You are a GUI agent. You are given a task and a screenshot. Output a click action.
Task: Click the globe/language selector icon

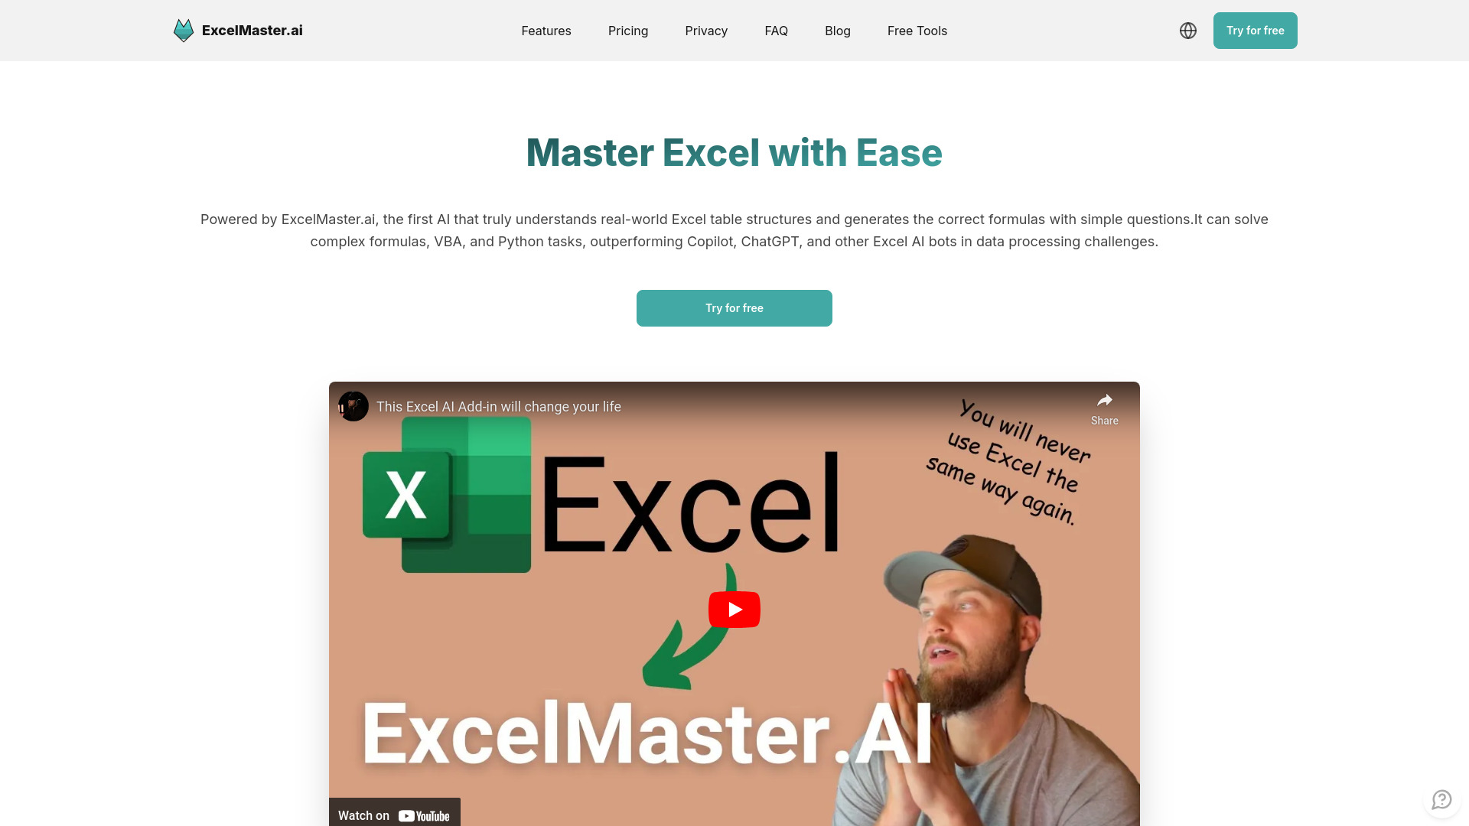pos(1187,31)
